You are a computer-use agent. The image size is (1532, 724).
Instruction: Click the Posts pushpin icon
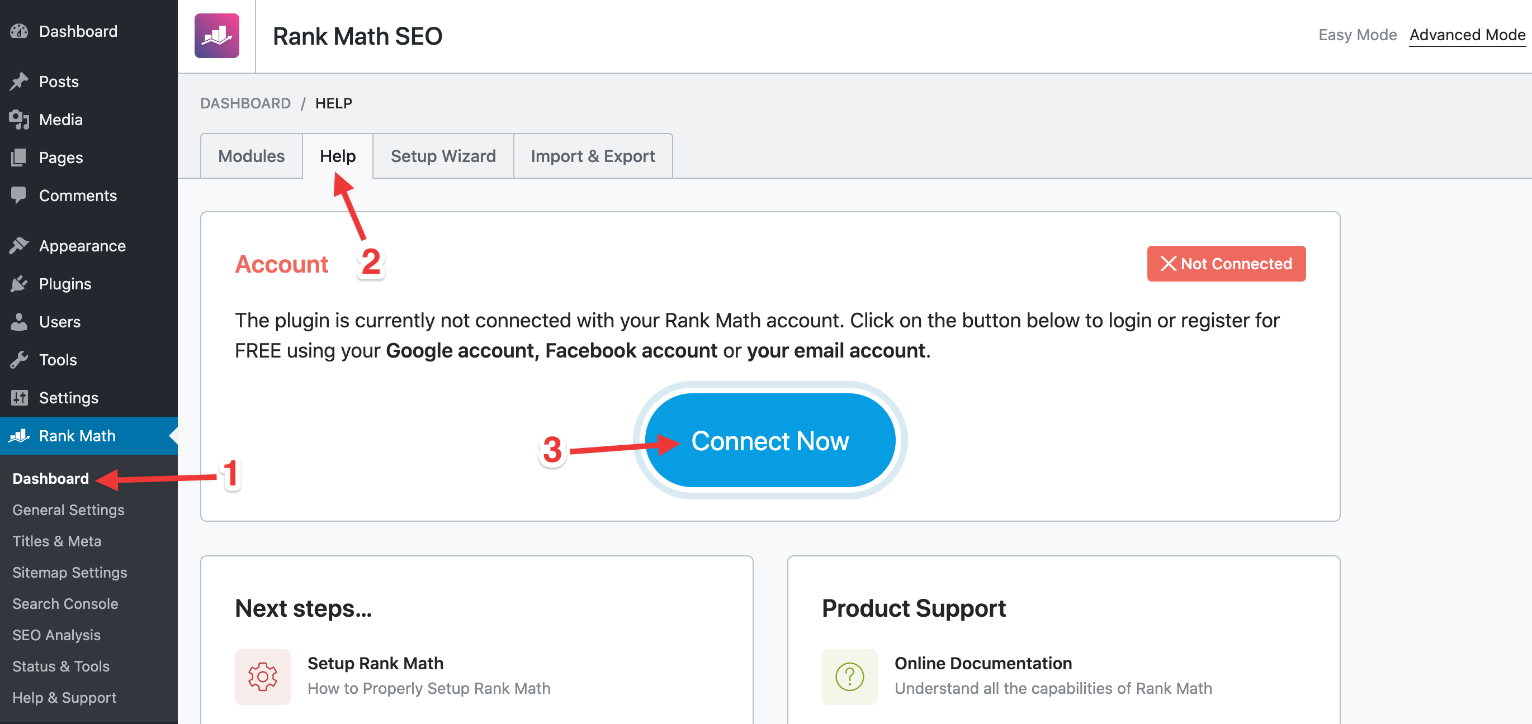19,81
